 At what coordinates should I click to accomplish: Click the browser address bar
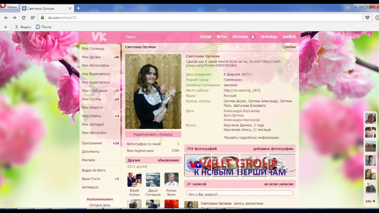pos(201,18)
